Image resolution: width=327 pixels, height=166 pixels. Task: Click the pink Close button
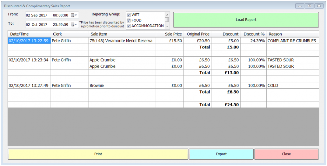[x=286, y=154]
